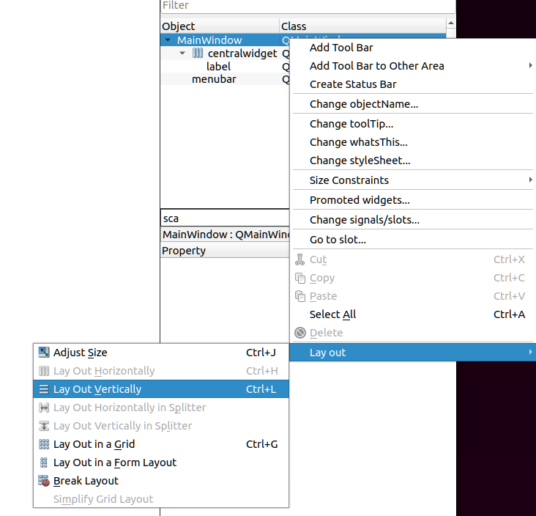Image resolution: width=536 pixels, height=516 pixels.
Task: Select Change signals/slots...
Action: (412, 220)
